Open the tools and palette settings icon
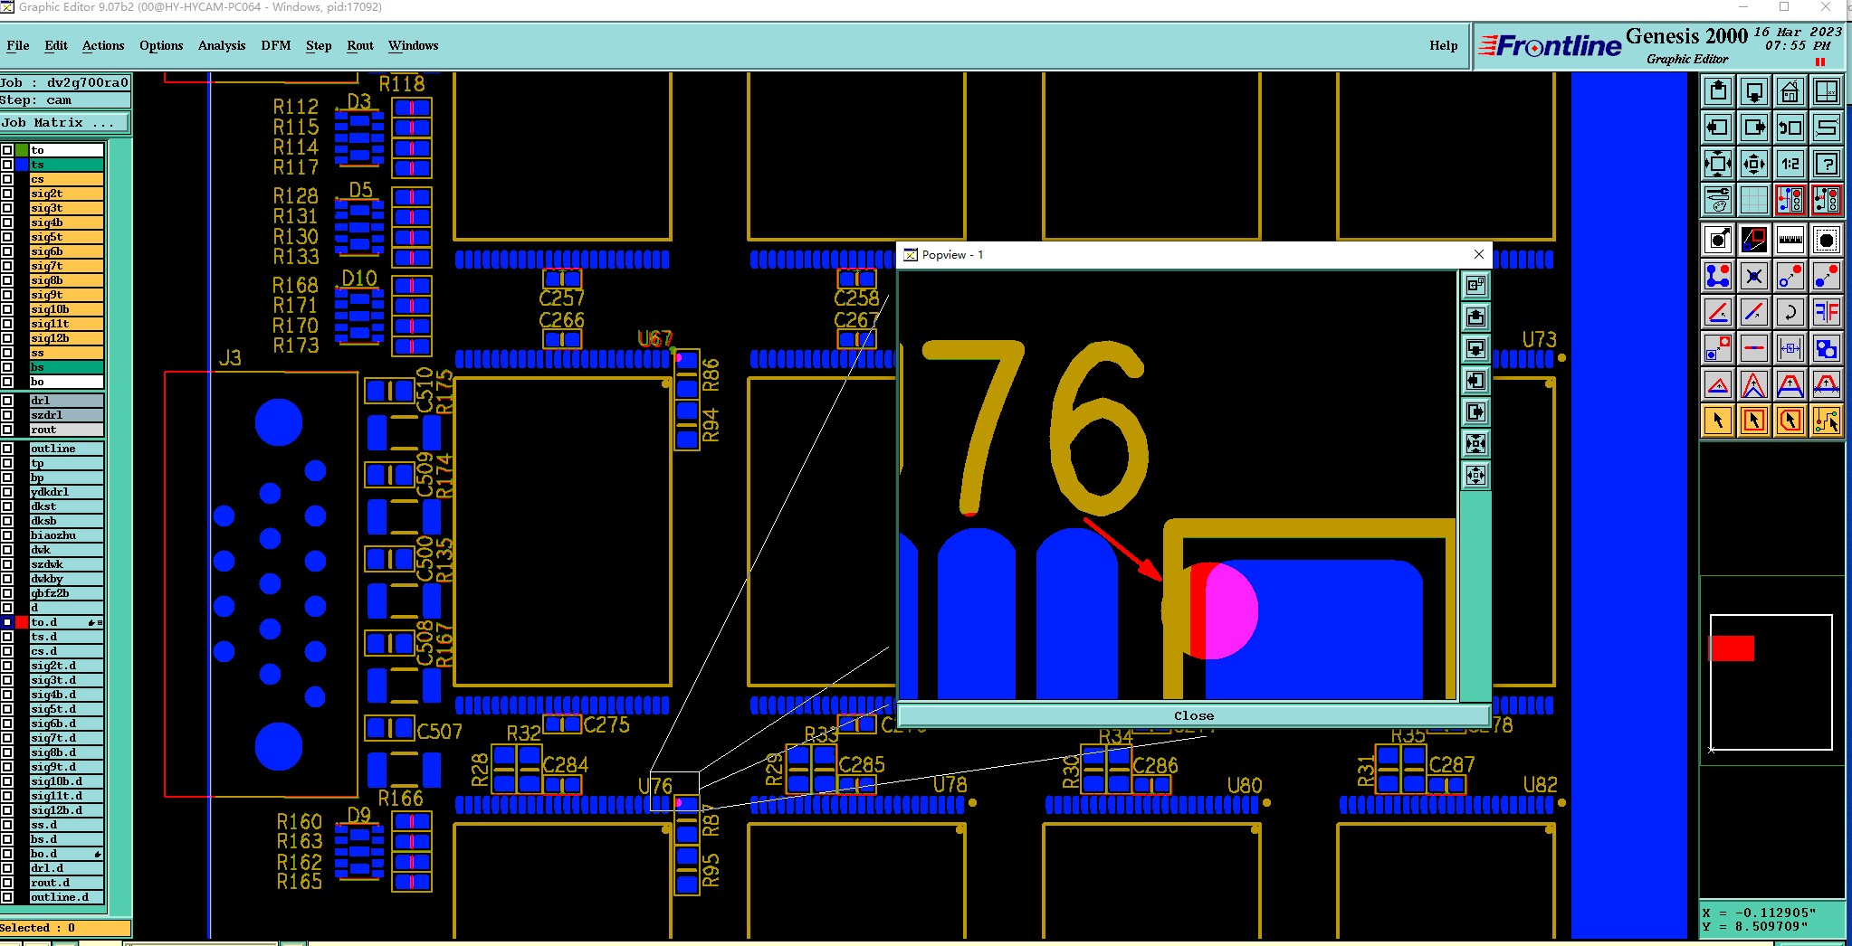This screenshot has height=946, width=1852. pyautogui.click(x=1718, y=200)
